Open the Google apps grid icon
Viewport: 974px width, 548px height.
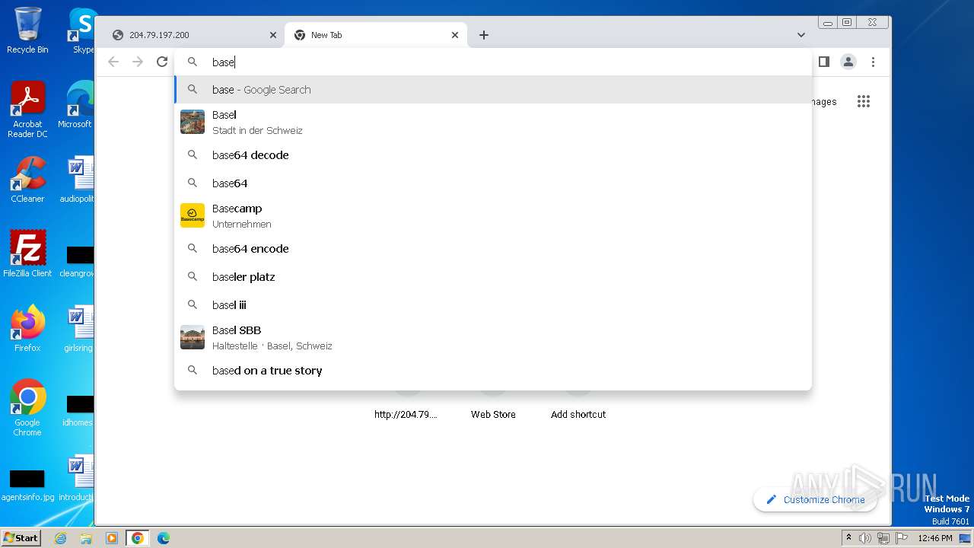click(x=863, y=101)
